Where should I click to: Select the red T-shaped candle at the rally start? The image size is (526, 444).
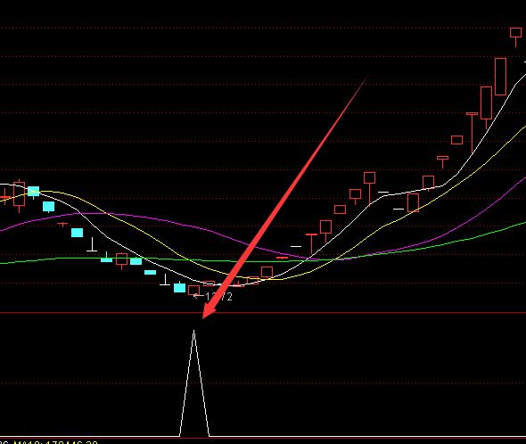(x=311, y=243)
